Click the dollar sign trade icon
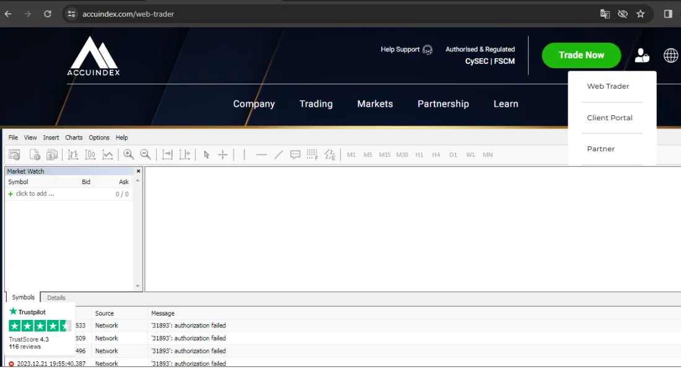Viewport: 681px width, 372px height. (52, 155)
